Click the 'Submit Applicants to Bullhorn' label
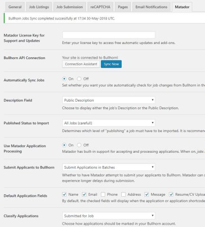205x227 pixels. pos(29,167)
